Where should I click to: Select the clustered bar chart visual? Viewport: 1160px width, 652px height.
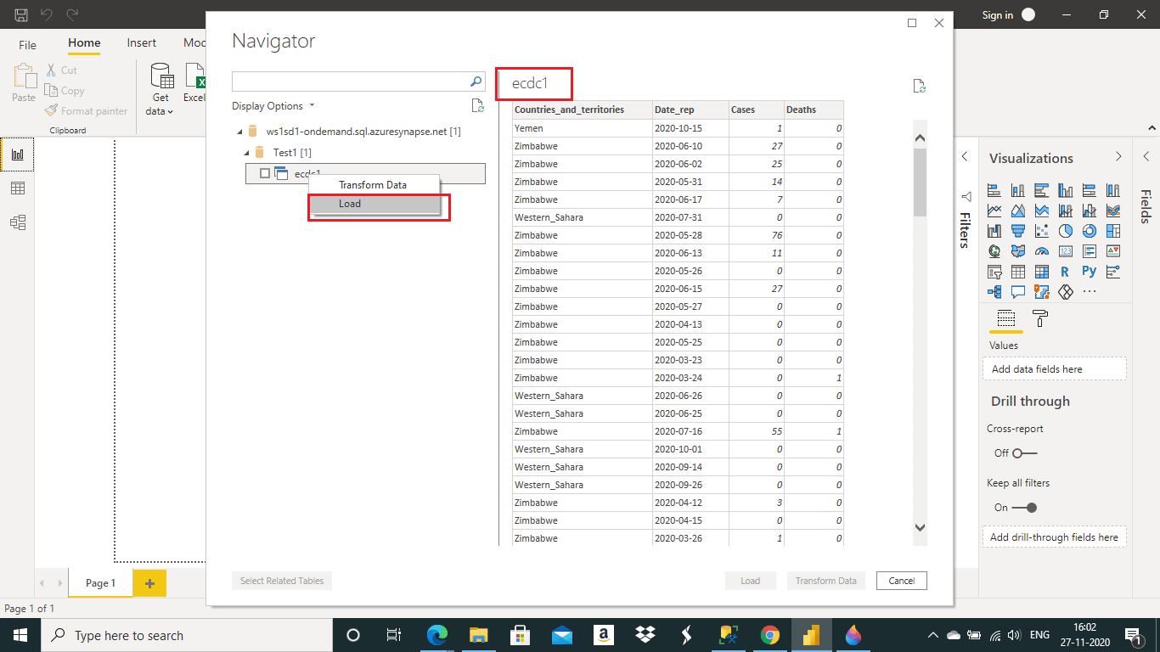[x=1042, y=190]
